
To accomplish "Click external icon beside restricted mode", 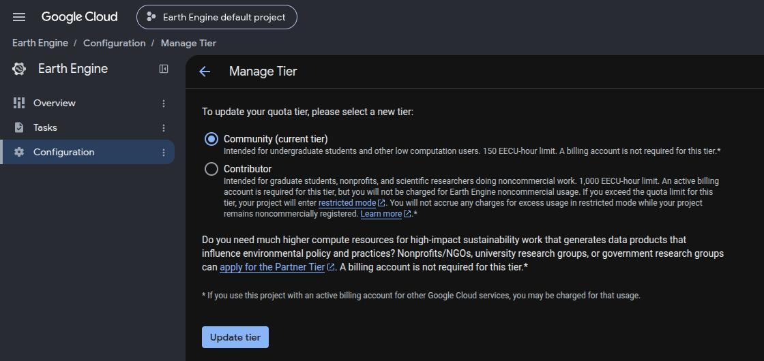I will pos(381,203).
